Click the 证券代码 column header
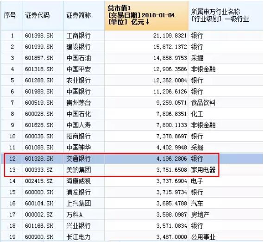264x242 pixels. pyautogui.click(x=43, y=16)
